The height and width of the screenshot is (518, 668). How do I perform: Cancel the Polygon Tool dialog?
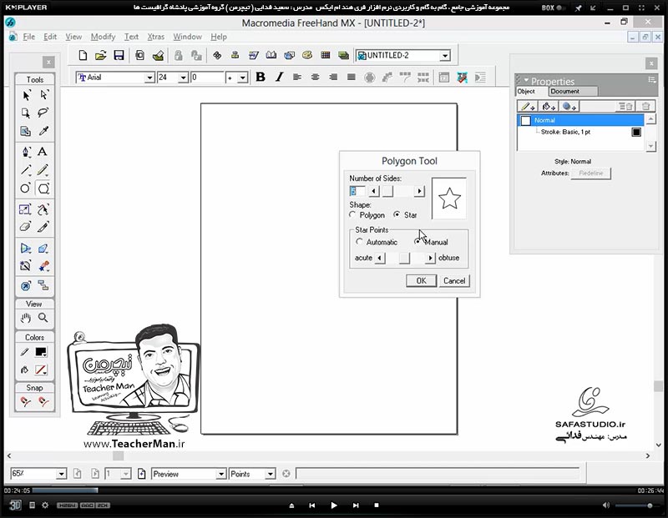pos(454,280)
